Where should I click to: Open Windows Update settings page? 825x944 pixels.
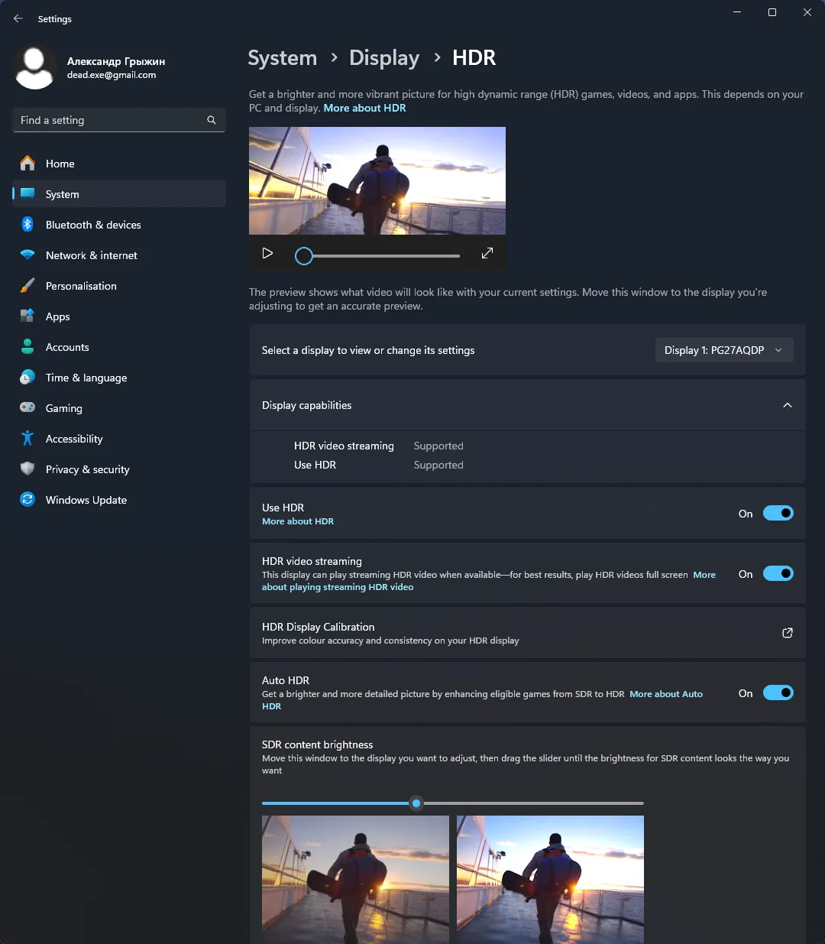pos(86,500)
